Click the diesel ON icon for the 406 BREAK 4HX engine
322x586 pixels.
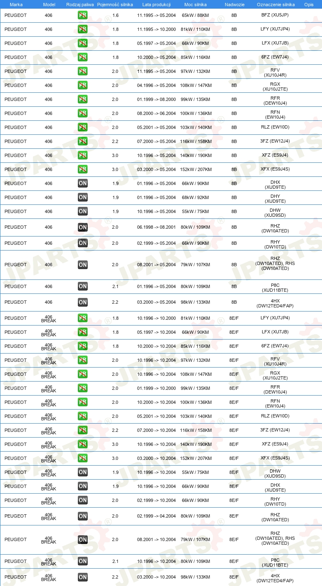[83, 577]
